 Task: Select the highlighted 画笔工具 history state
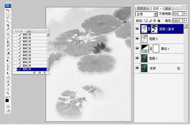pyautogui.click(x=32, y=69)
